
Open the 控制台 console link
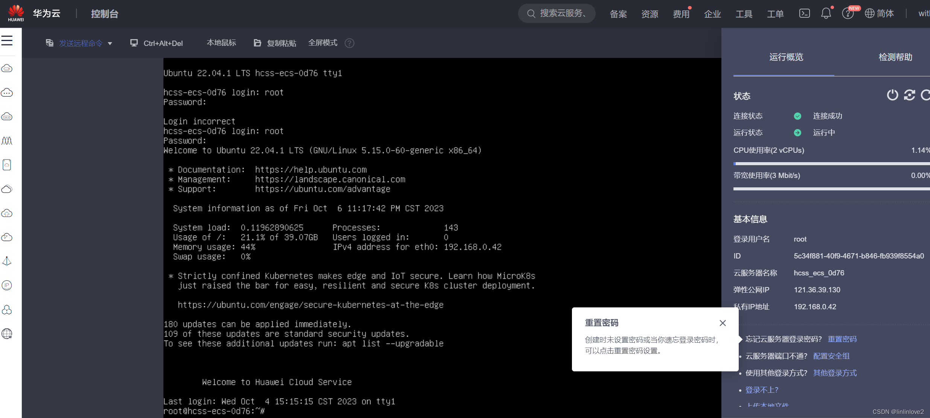(x=105, y=14)
